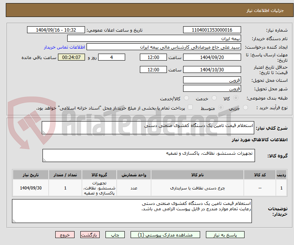This screenshot has height=245, width=294.
Task: Click the تعداد / مقدار column header
Action: click(65, 175)
